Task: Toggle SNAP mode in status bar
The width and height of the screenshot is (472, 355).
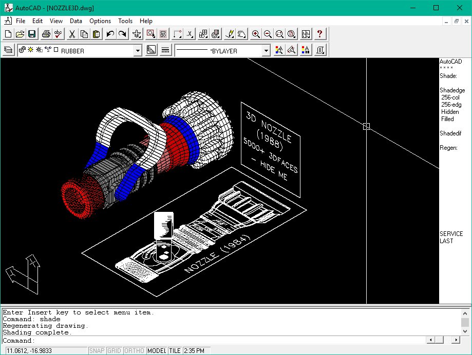Action: click(x=97, y=351)
